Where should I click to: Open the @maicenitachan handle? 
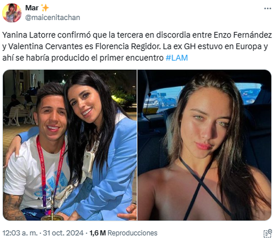point(52,17)
